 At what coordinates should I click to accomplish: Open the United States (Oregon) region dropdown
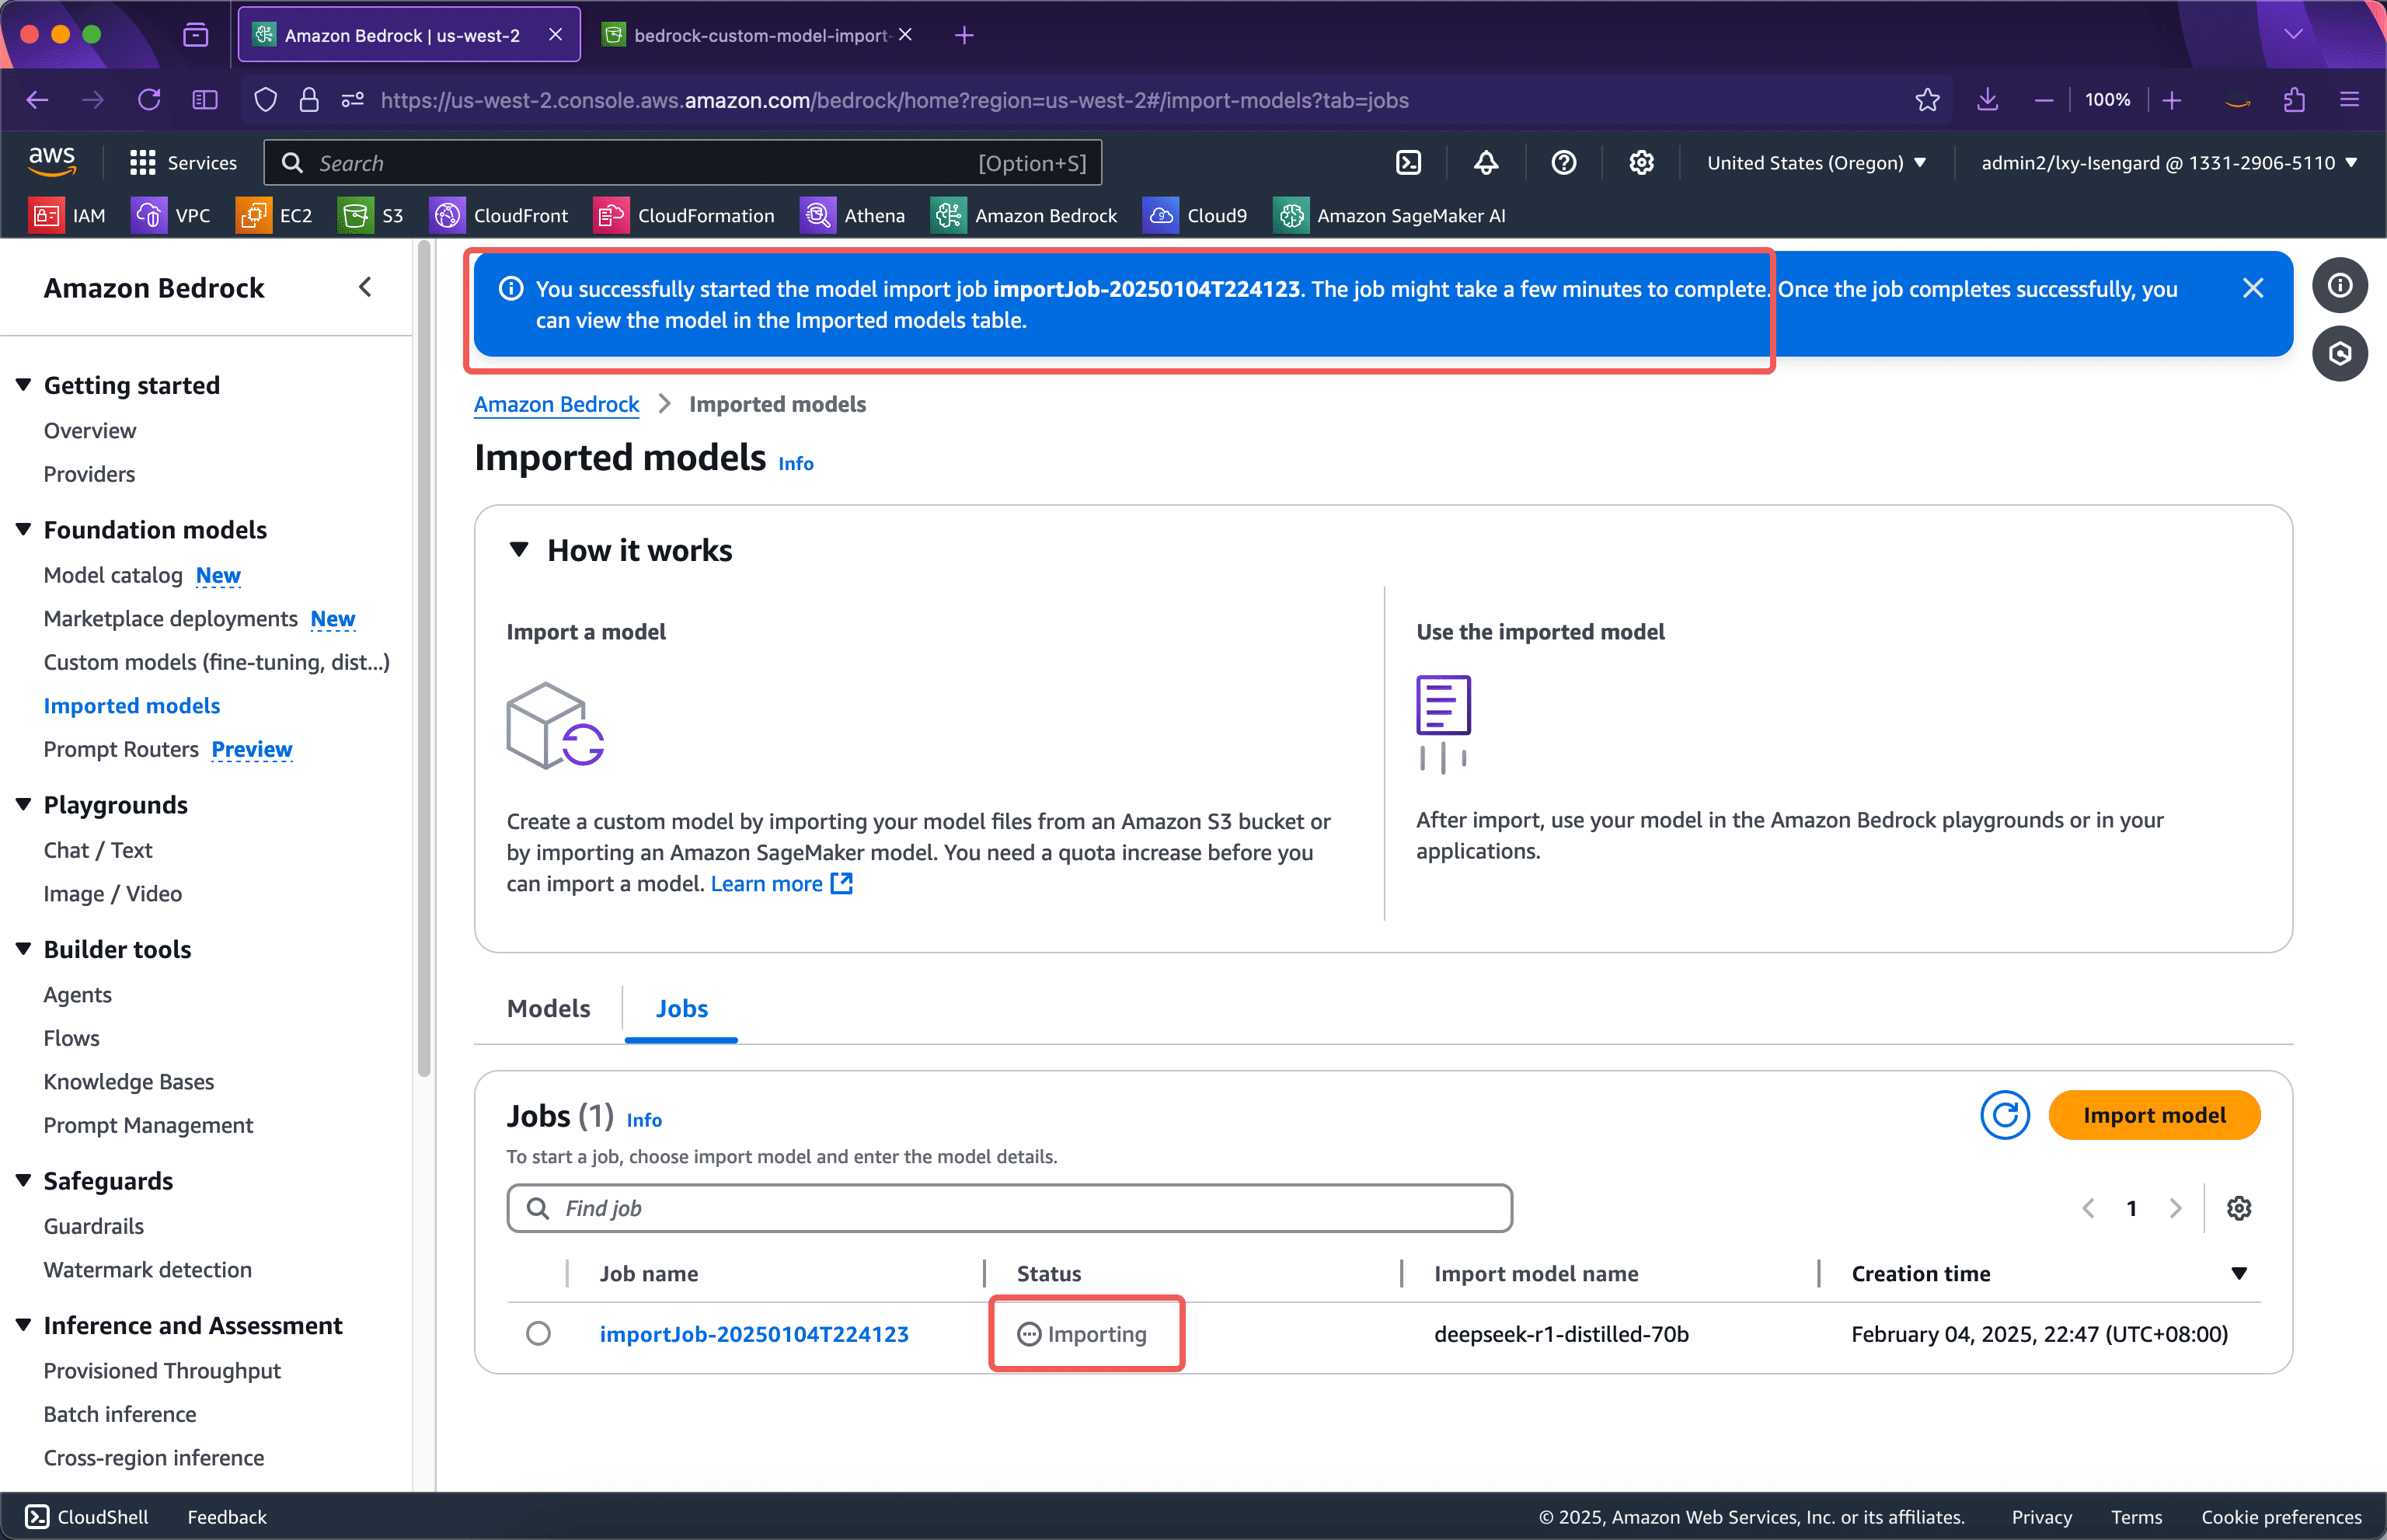[1816, 162]
